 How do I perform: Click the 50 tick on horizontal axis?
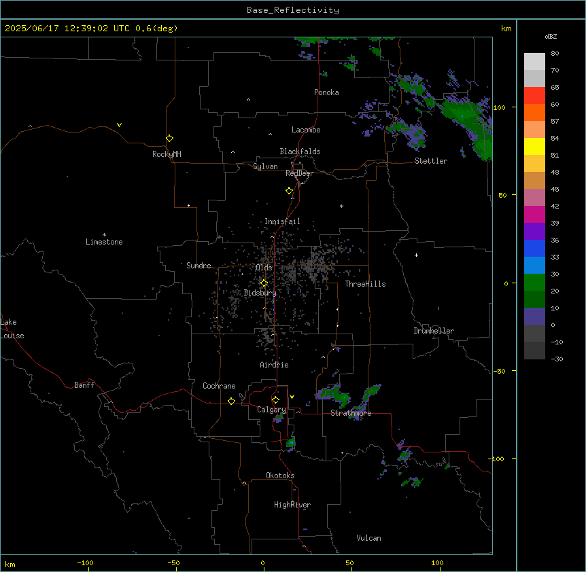coord(349,562)
